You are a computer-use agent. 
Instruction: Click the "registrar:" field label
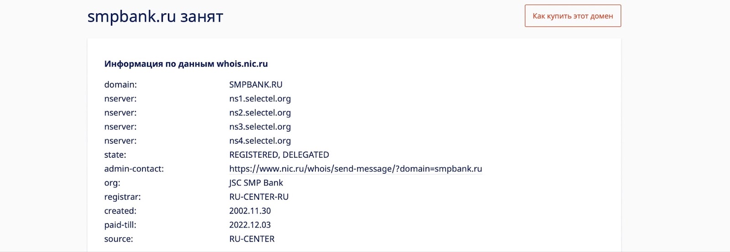pos(122,197)
